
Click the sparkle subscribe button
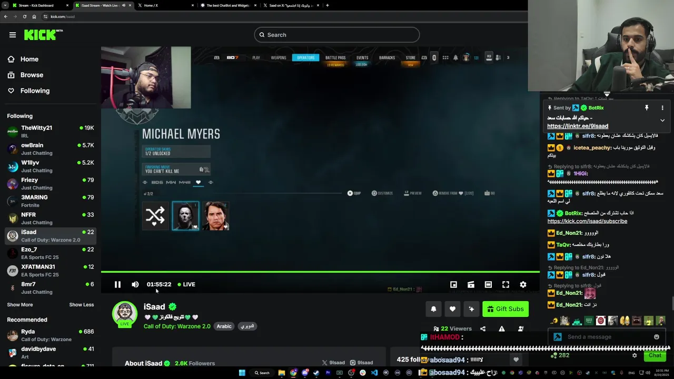471,309
